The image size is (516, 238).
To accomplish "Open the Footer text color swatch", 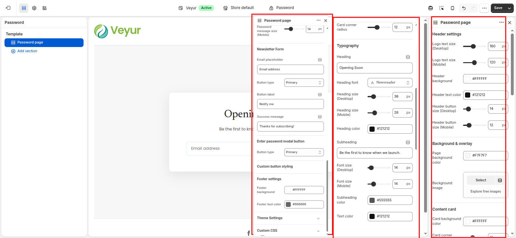I will tap(288, 205).
